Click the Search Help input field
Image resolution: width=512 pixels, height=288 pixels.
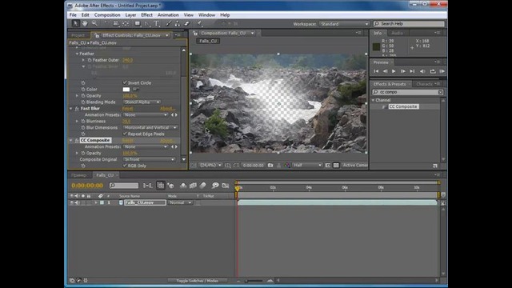(409, 24)
